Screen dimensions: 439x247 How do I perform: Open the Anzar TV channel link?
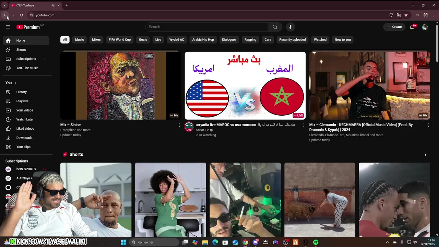point(202,130)
